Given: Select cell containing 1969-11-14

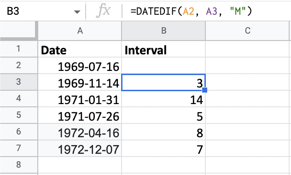Looking at the screenshot, I should (x=80, y=82).
